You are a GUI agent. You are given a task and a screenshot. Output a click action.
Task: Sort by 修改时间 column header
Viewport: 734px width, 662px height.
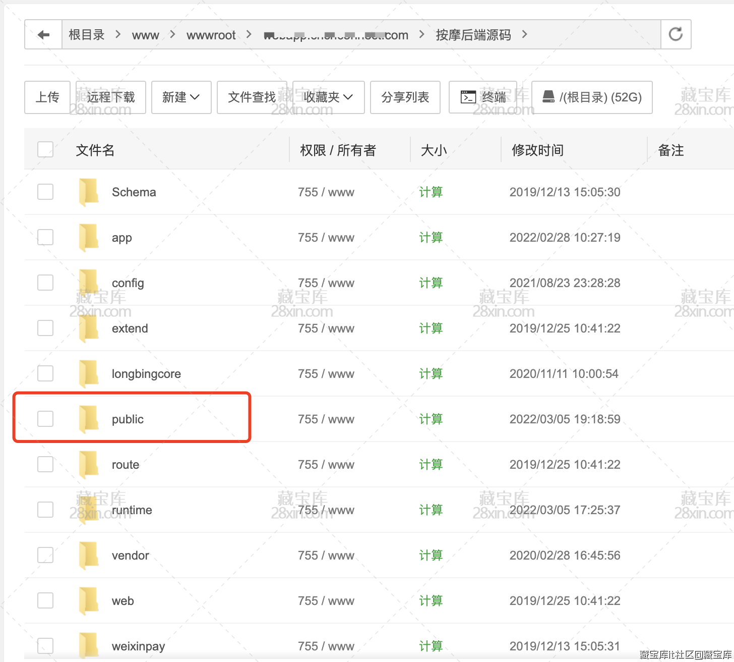tap(537, 150)
